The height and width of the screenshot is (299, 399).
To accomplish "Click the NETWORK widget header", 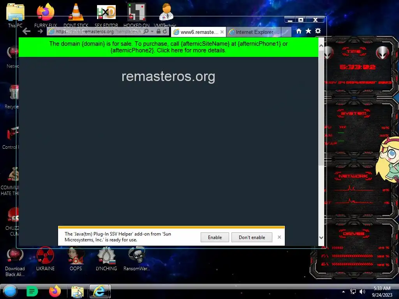I will point(353,176).
